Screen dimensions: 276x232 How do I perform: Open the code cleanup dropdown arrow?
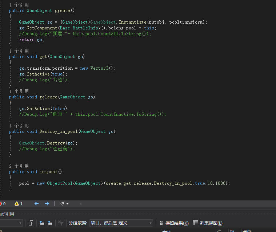pyautogui.click(x=67, y=204)
